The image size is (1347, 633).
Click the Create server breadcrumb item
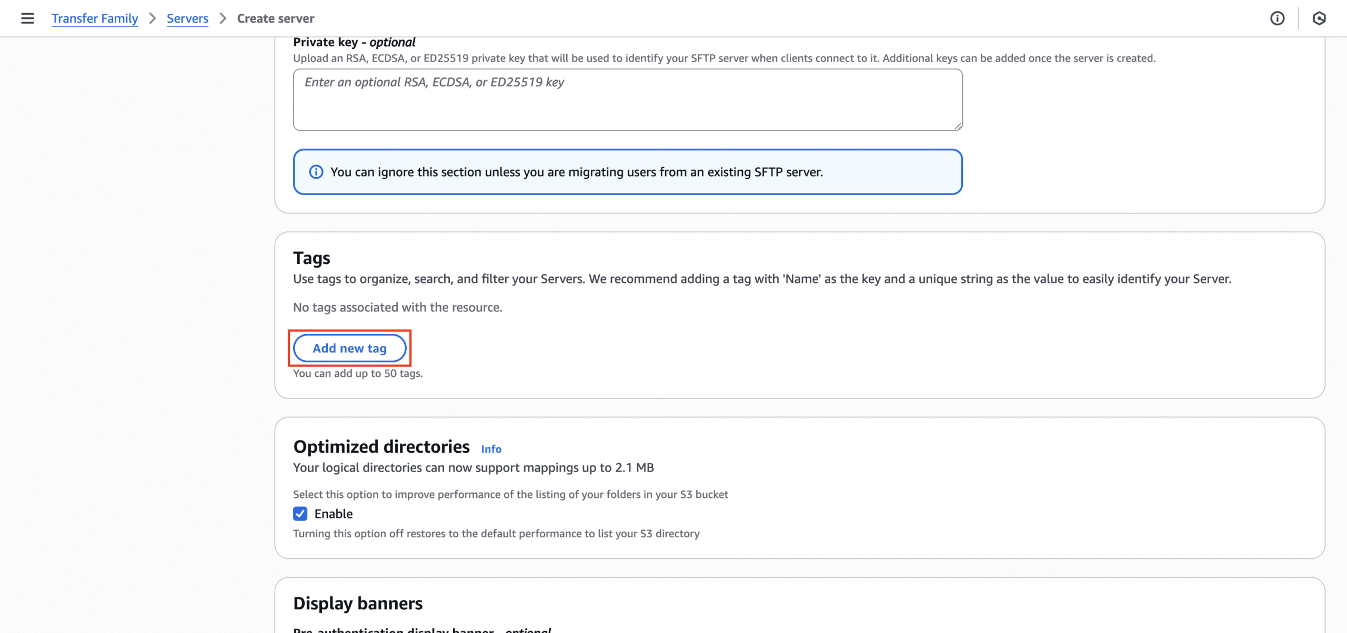coord(275,18)
